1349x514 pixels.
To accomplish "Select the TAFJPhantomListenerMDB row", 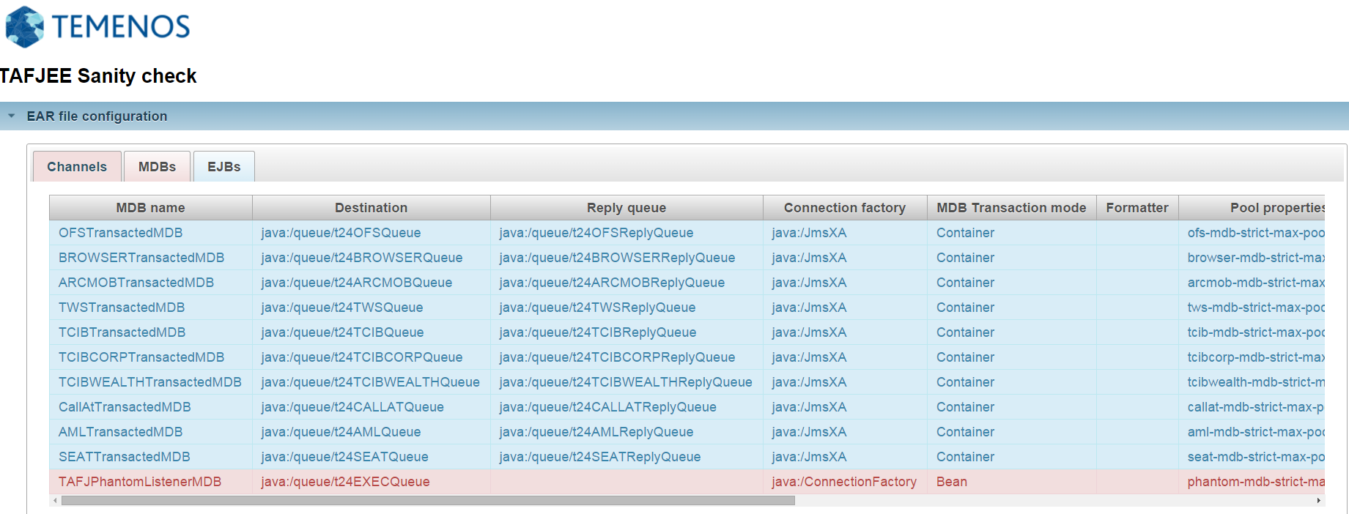I will 140,482.
